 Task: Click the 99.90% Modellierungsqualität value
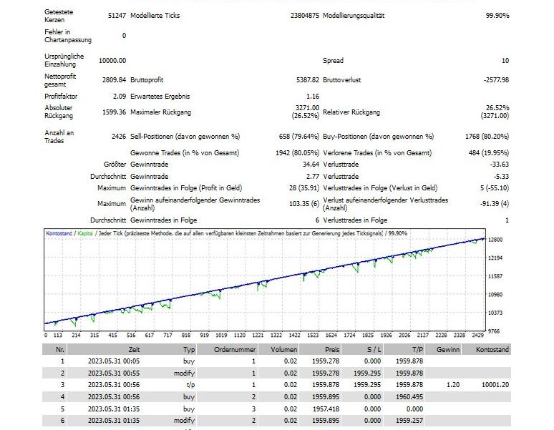tap(496, 16)
